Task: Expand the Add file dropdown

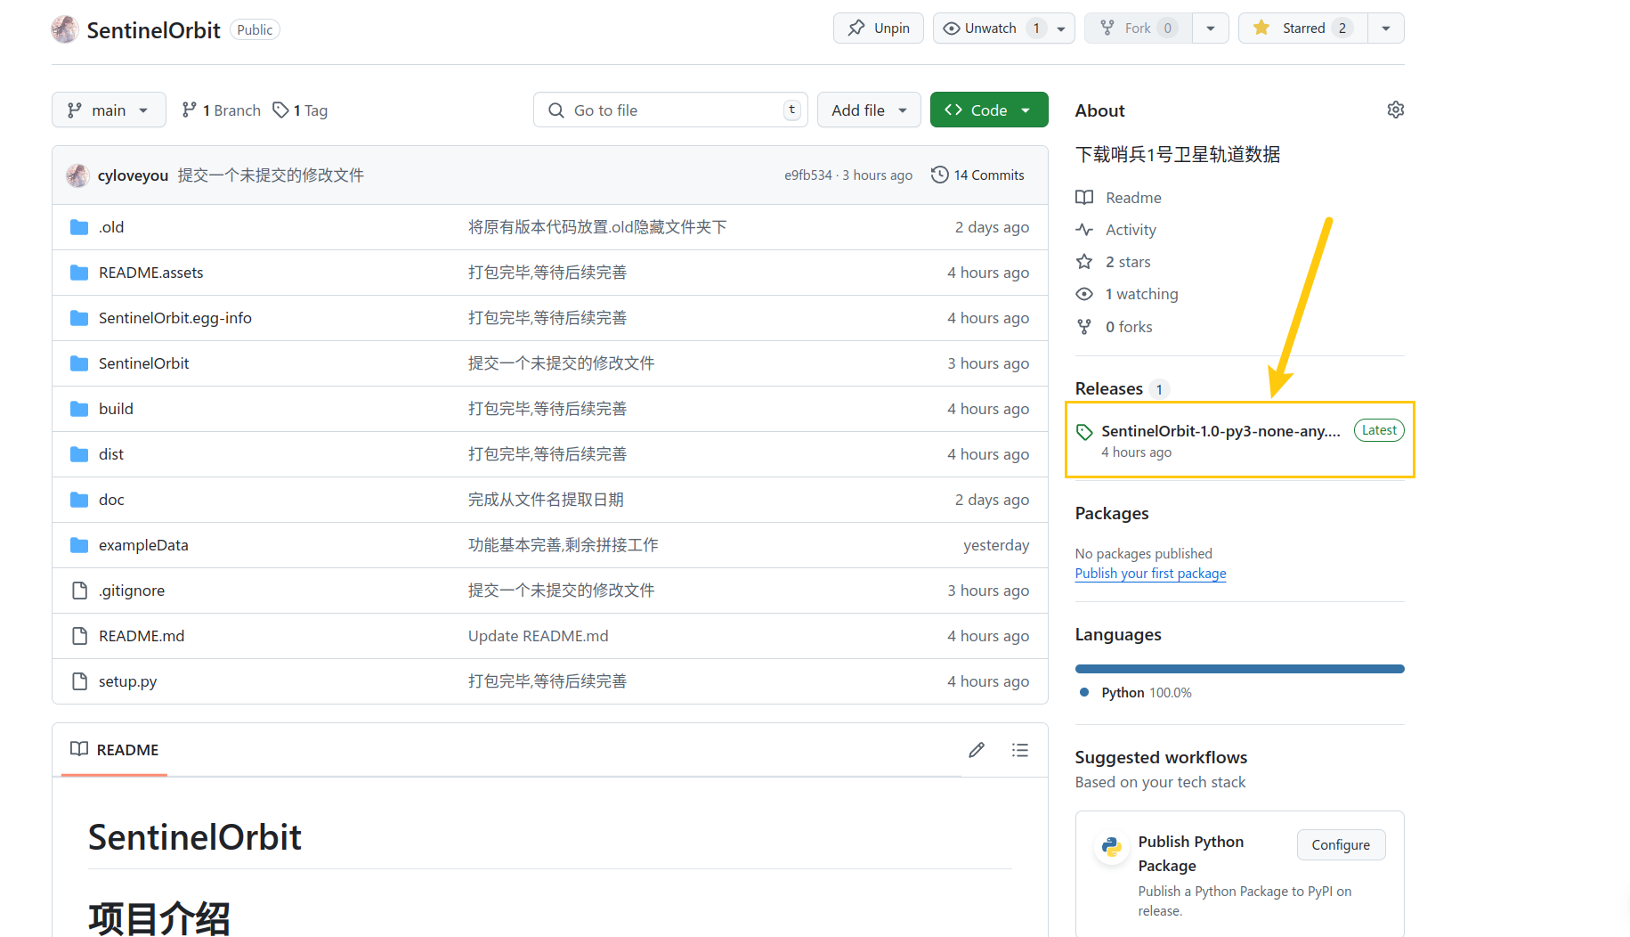Action: [869, 110]
